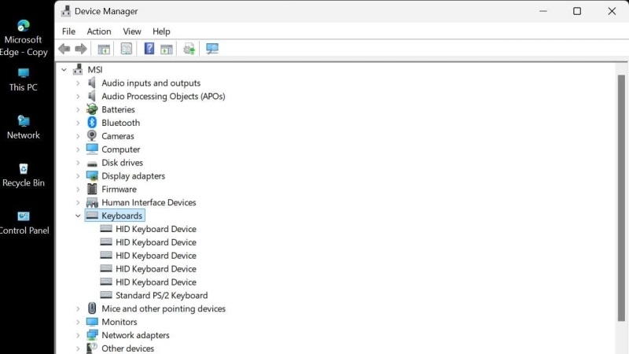This screenshot has height=354, width=629.
Task: Click the Back arrow toolbar icon
Action: (64, 49)
